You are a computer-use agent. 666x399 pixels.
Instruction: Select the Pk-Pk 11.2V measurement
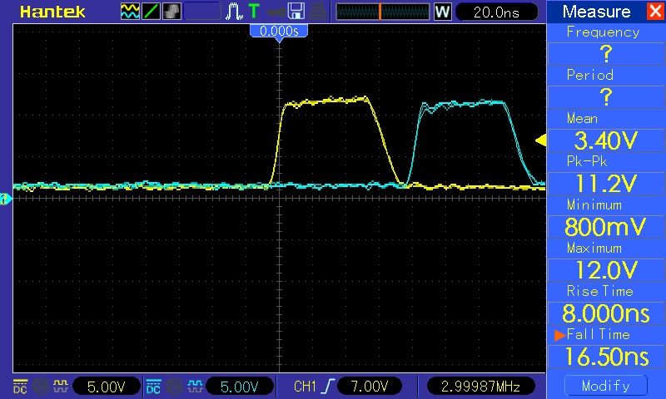coord(606,184)
